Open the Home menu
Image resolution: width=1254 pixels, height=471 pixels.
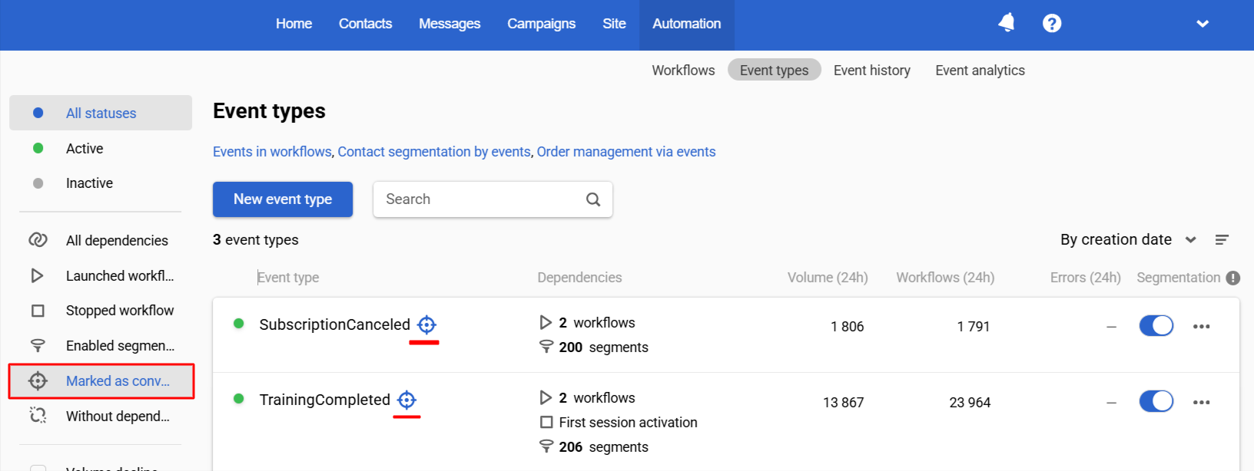click(294, 24)
